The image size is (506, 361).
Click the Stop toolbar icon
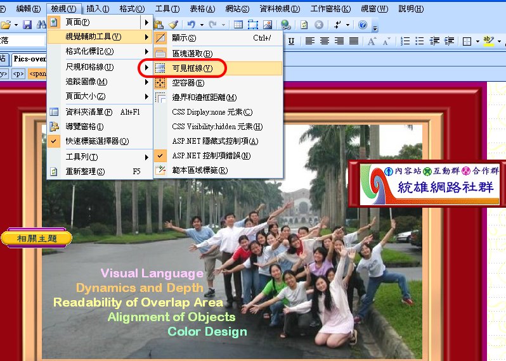[x=319, y=25]
